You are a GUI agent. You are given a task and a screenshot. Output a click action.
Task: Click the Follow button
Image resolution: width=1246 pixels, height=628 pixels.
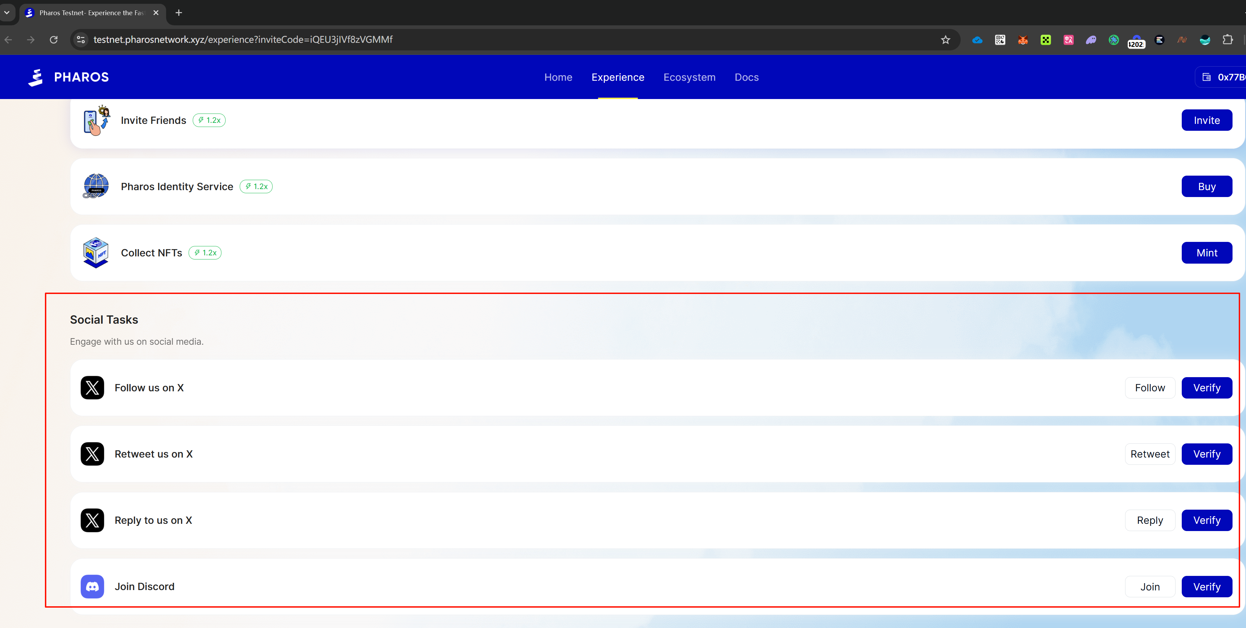pyautogui.click(x=1150, y=387)
